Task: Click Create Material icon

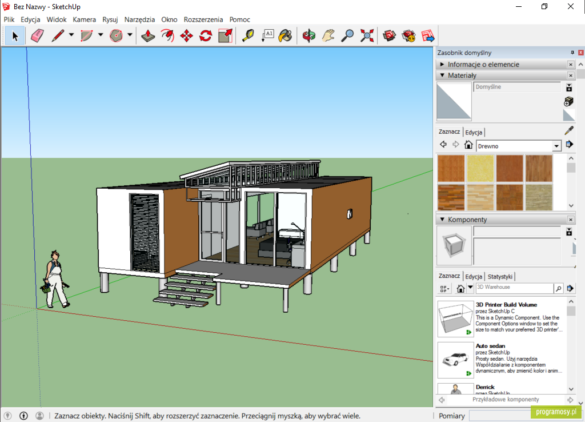Action: 569,101
